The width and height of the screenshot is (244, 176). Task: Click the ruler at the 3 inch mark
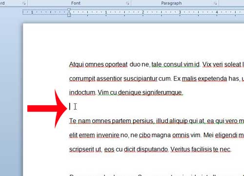tap(180, 12)
